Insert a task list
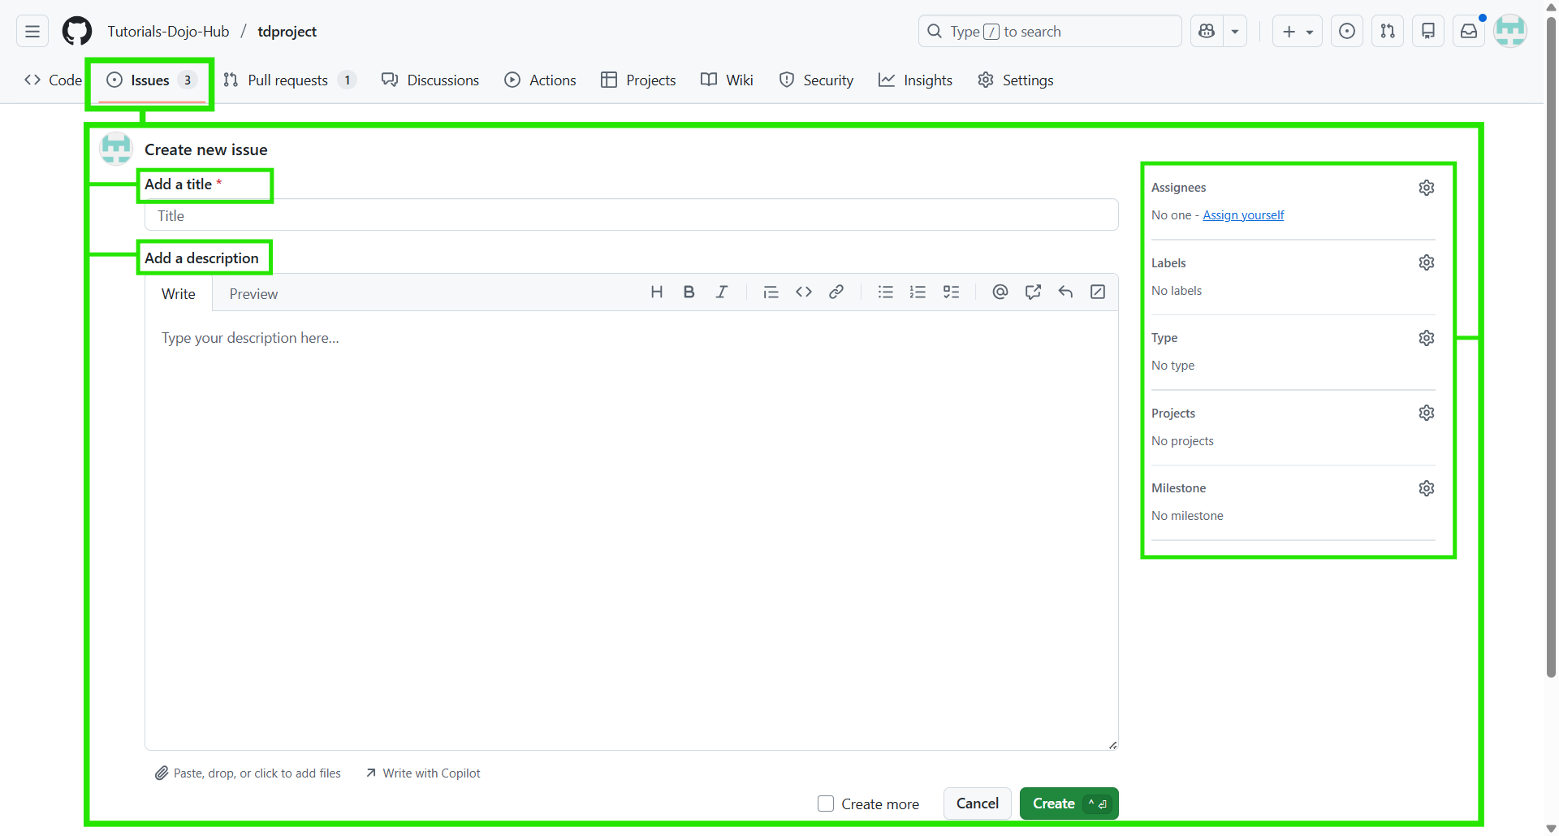The image size is (1559, 836). coord(951,292)
